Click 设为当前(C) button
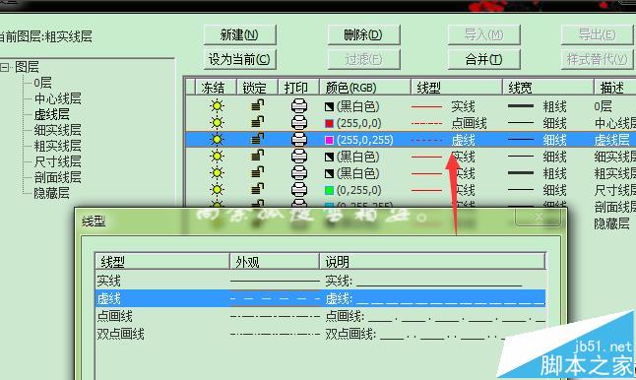The image size is (636, 380). [239, 60]
